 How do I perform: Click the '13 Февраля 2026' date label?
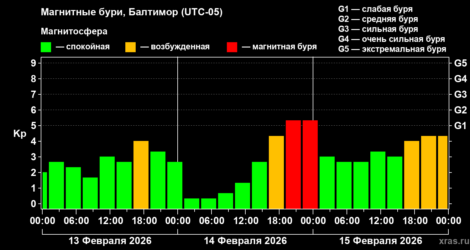pos(110,241)
